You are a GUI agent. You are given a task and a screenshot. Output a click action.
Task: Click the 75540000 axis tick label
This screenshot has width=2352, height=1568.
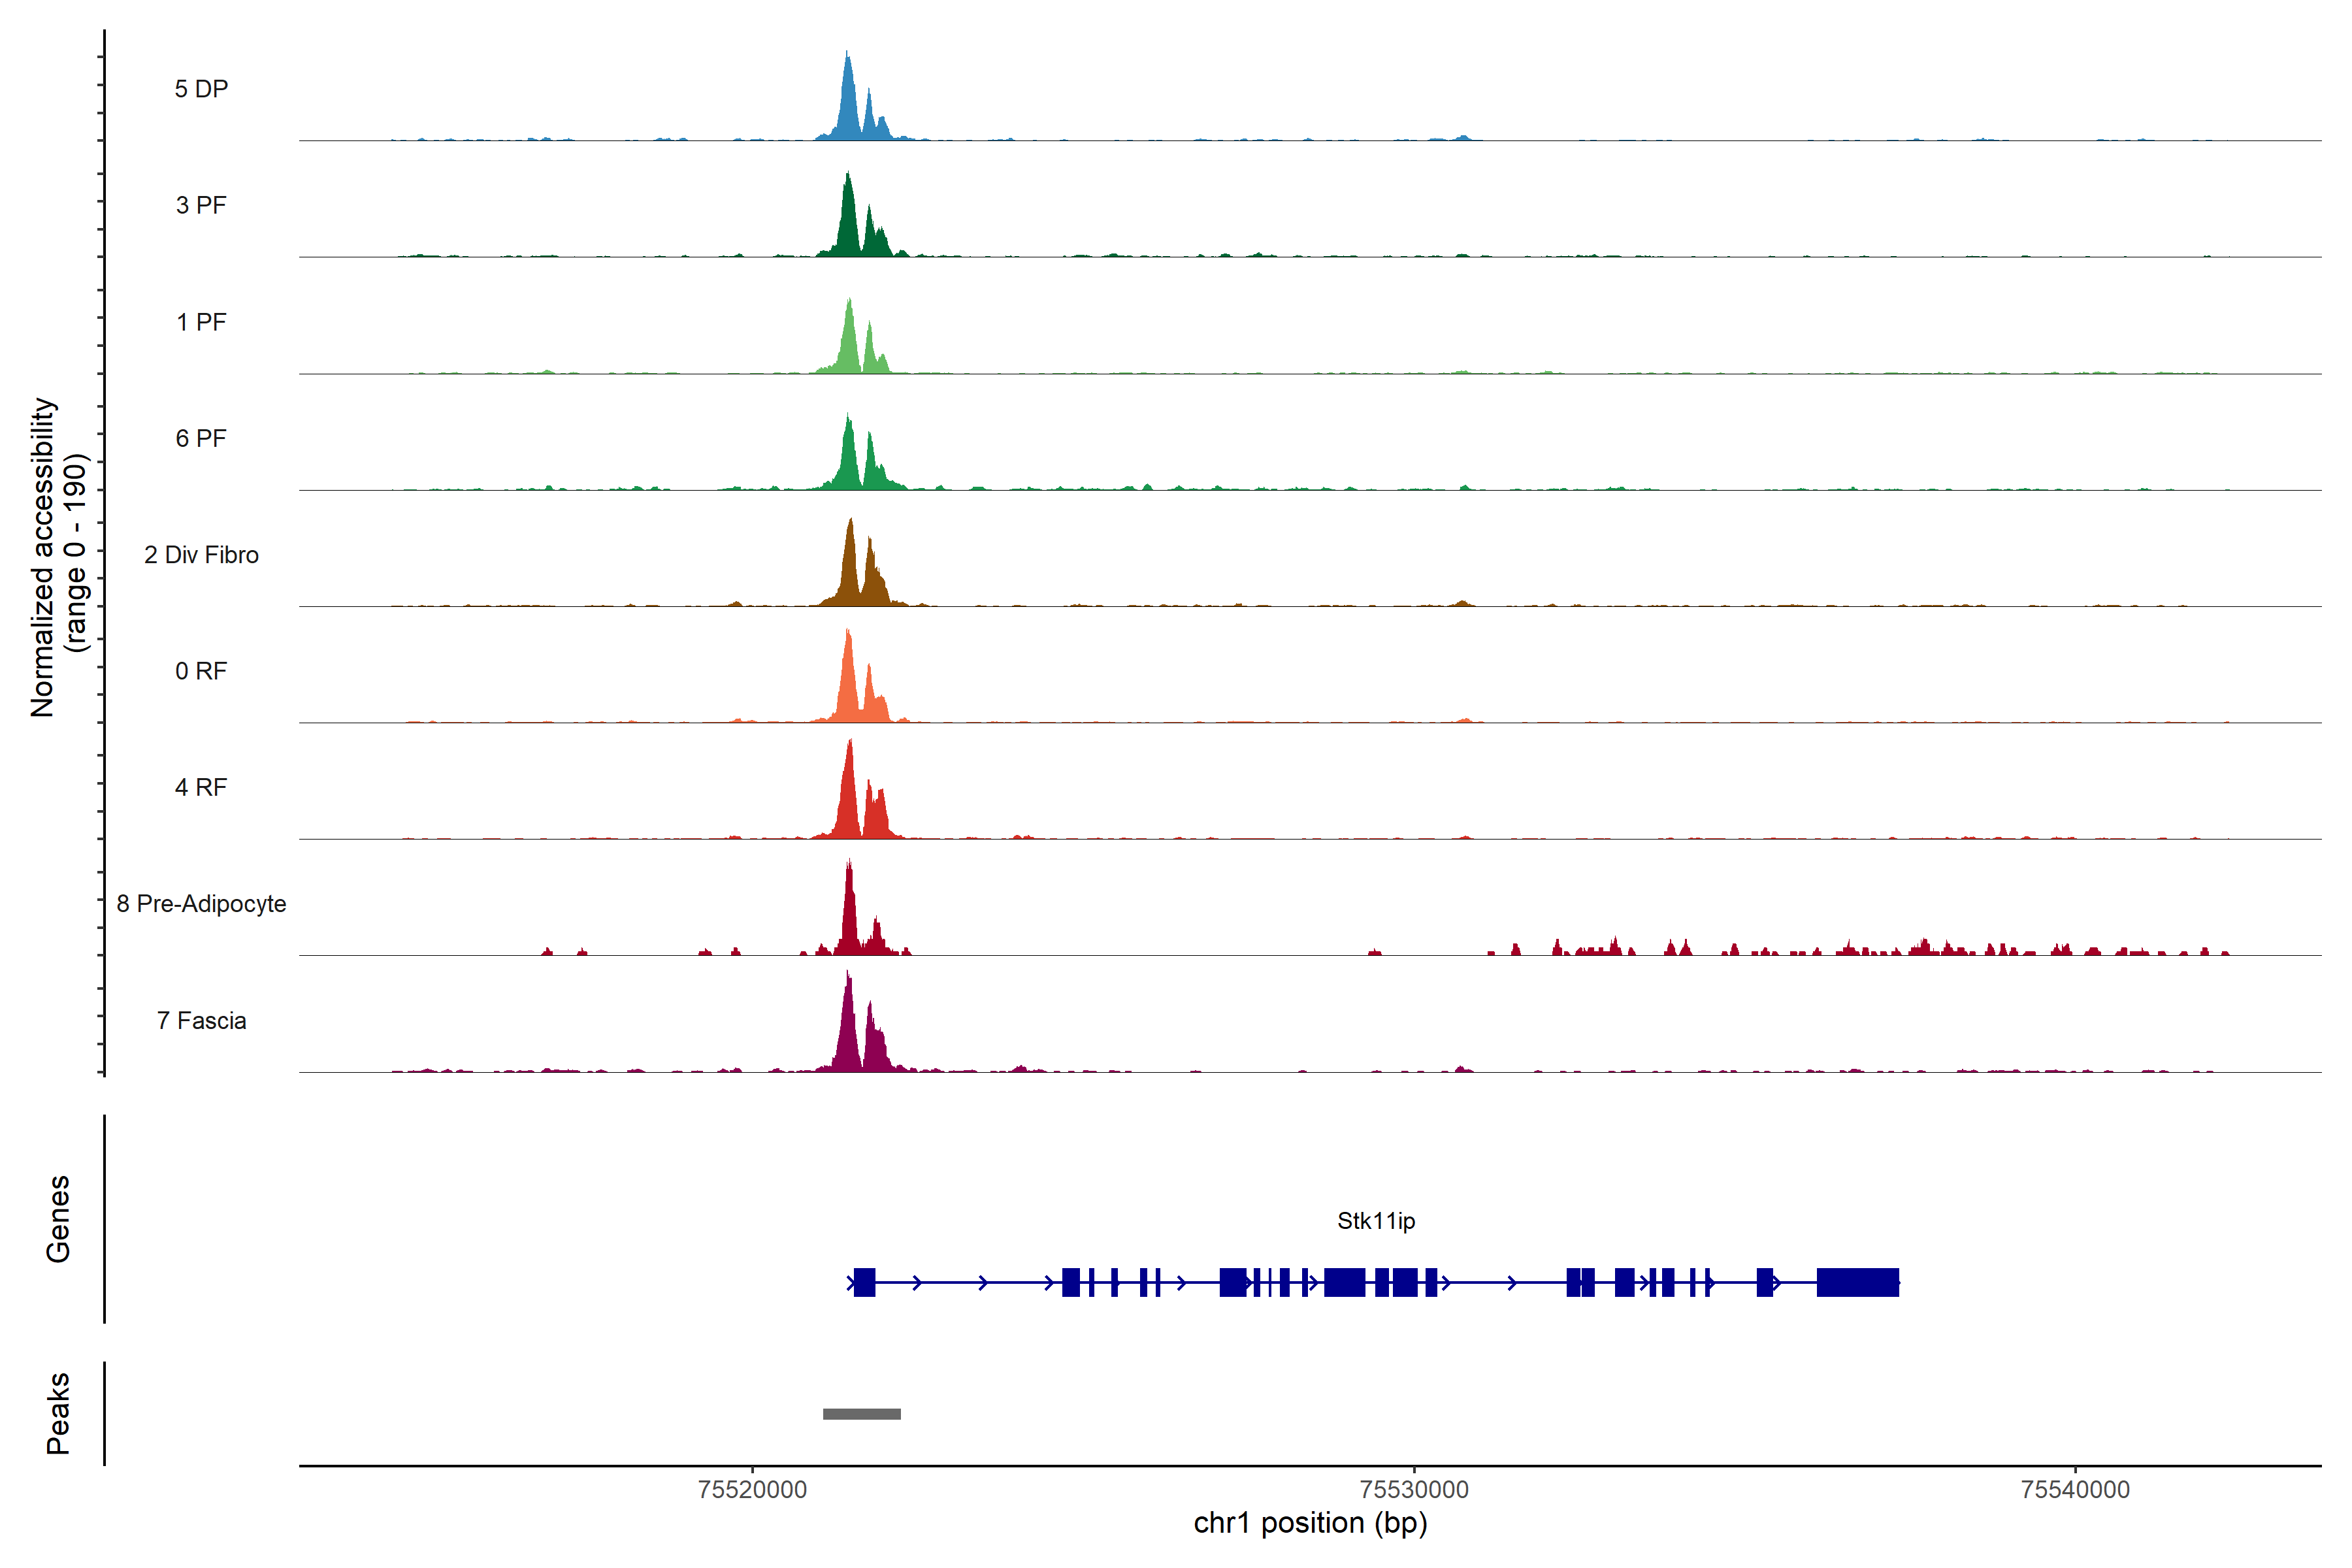(2075, 1490)
